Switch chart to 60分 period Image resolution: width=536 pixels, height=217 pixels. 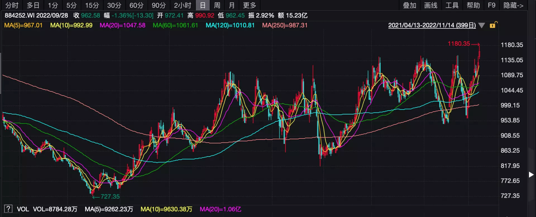pyautogui.click(x=137, y=5)
